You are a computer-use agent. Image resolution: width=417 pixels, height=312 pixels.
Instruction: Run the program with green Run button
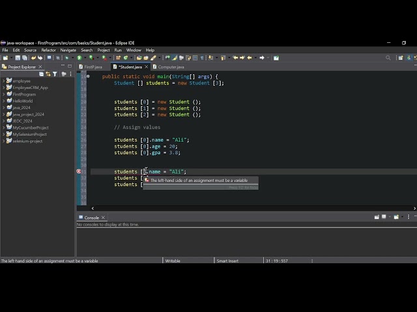coord(79,58)
